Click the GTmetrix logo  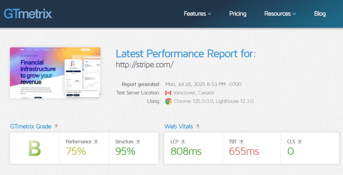[28, 14]
